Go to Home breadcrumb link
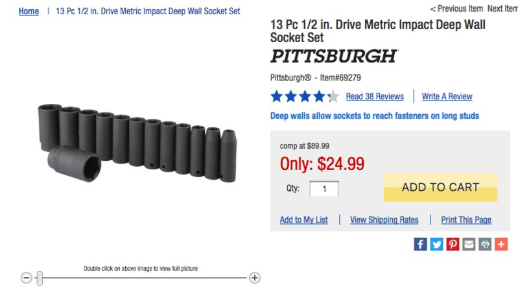 (29, 11)
